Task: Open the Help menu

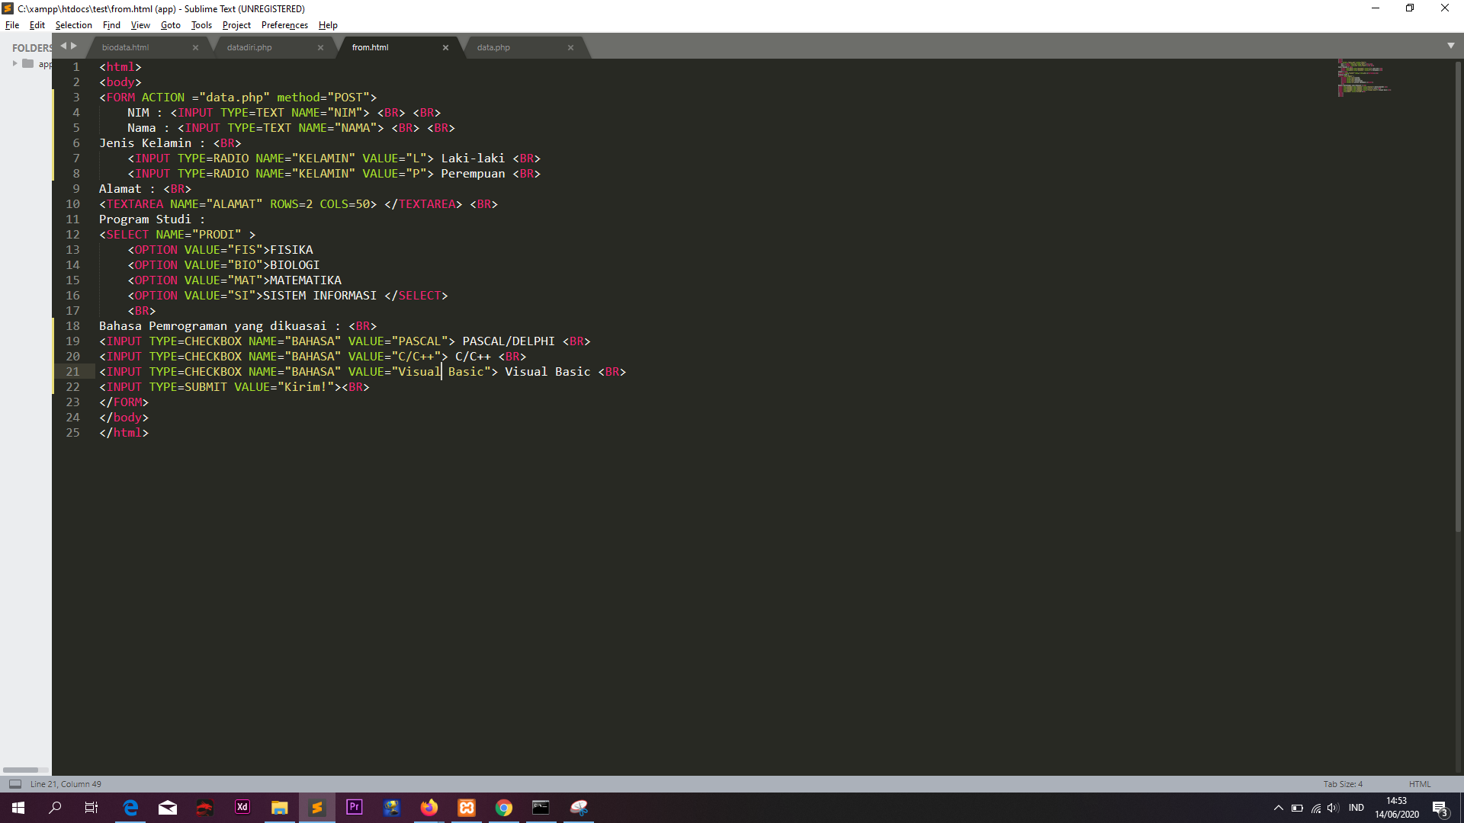Action: [328, 25]
